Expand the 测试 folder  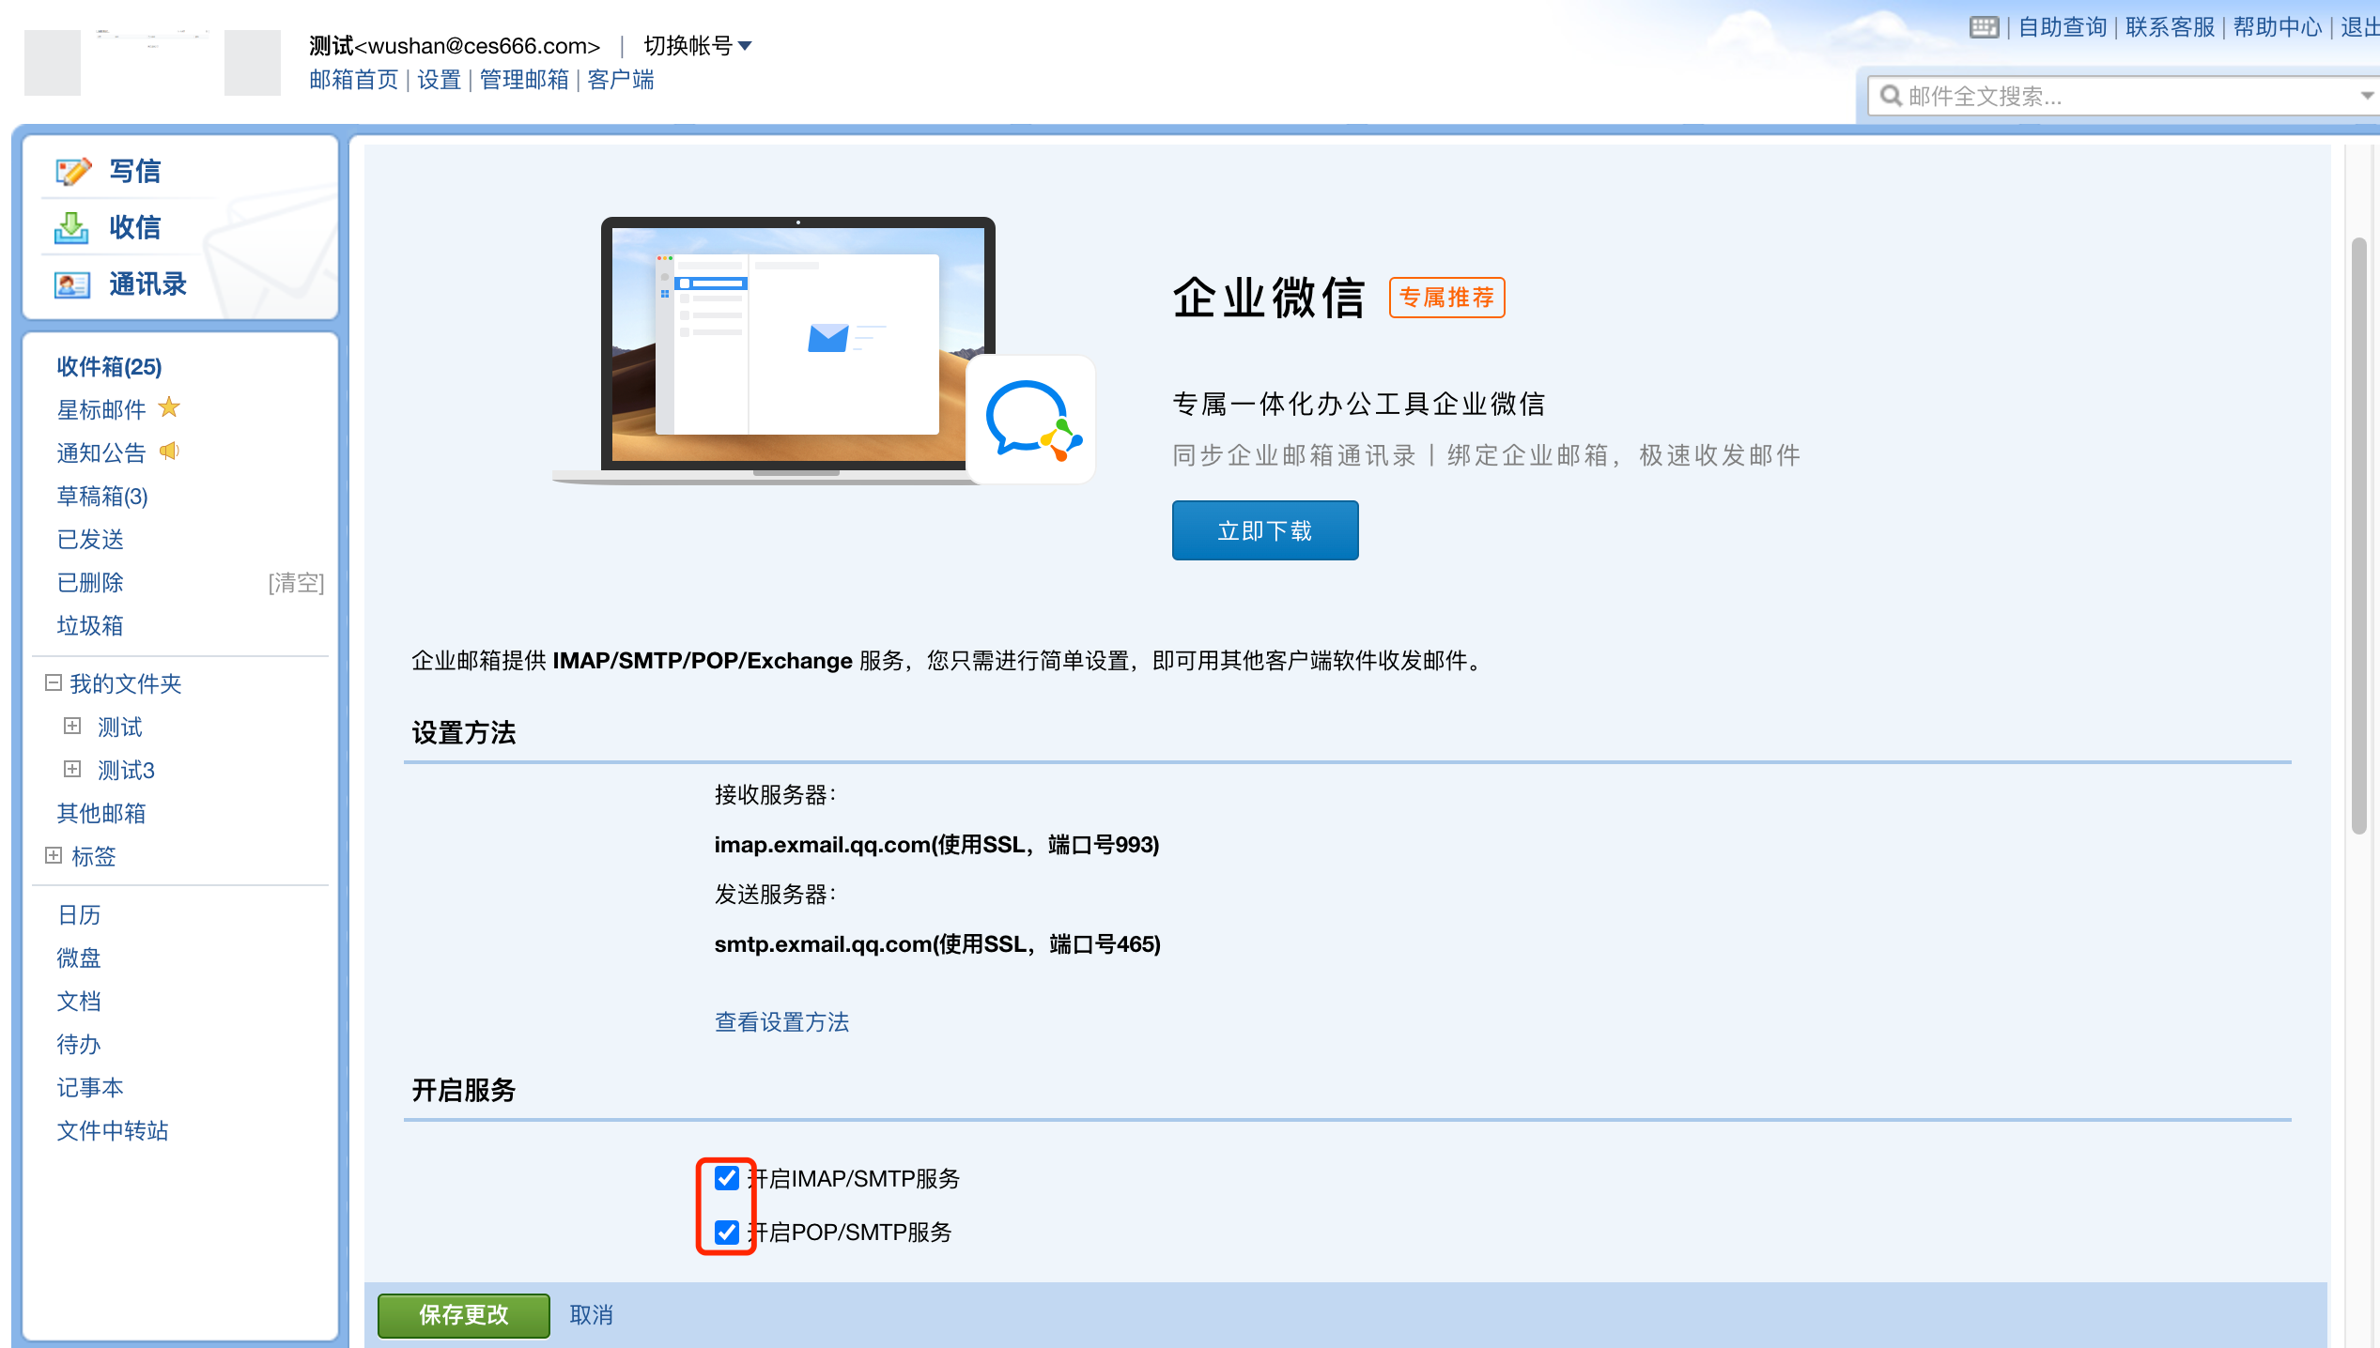[x=72, y=726]
